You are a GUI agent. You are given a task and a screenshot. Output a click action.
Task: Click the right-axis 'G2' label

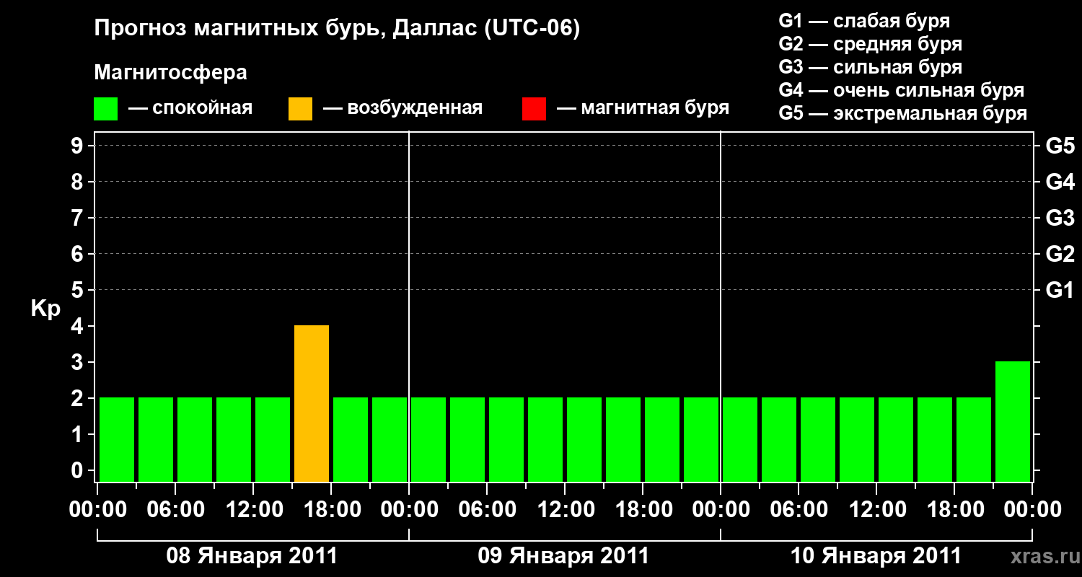[1060, 255]
